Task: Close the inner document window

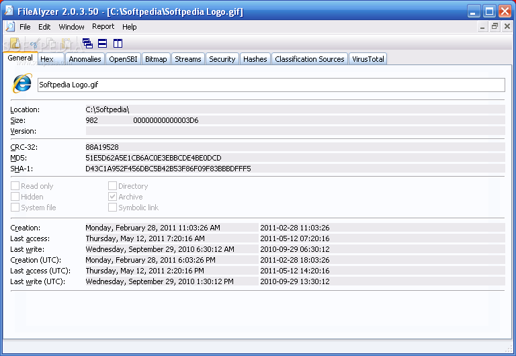Action: tap(507, 27)
